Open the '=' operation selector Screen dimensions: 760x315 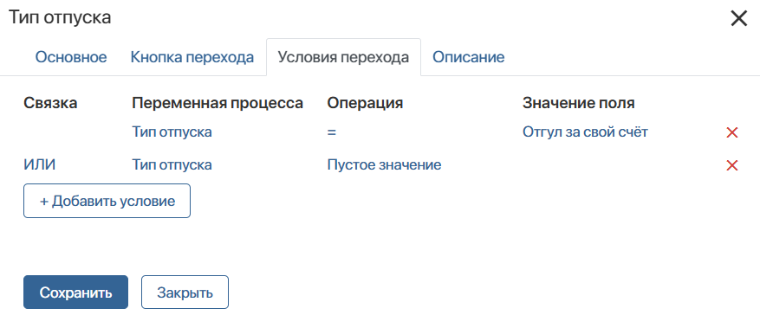[x=332, y=132]
